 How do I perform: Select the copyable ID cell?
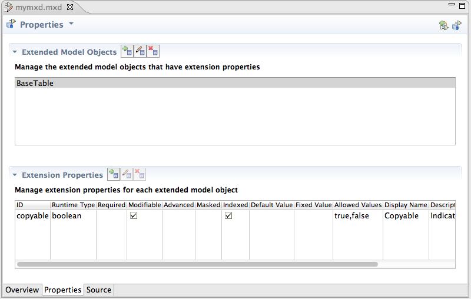[x=32, y=216]
